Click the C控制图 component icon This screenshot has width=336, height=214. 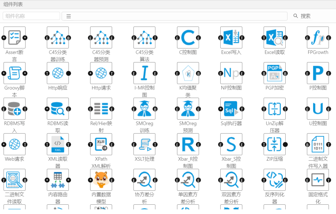(188, 38)
